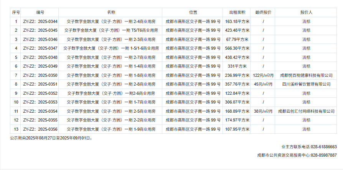The width and height of the screenshot is (343, 170).
Task: Click the 名称 column header
Action: click(x=111, y=13)
